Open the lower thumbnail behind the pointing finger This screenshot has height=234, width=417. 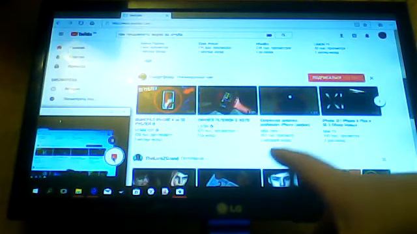(281, 178)
